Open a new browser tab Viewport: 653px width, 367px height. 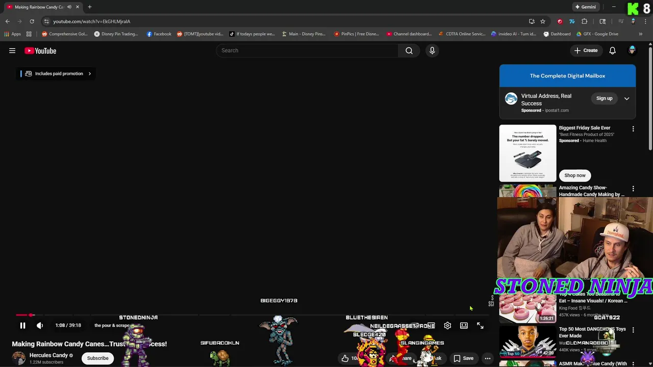pyautogui.click(x=89, y=7)
